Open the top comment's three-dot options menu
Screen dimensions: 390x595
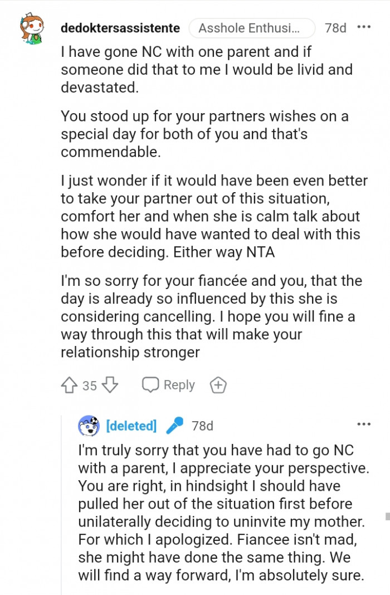pos(364,27)
